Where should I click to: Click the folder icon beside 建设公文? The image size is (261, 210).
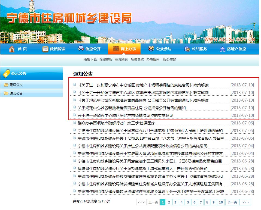coord(6,85)
